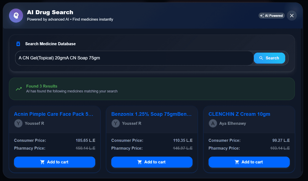The height and width of the screenshot is (181, 308).
Task: Add Benzonix Soap to cart
Action: pyautogui.click(x=152, y=162)
